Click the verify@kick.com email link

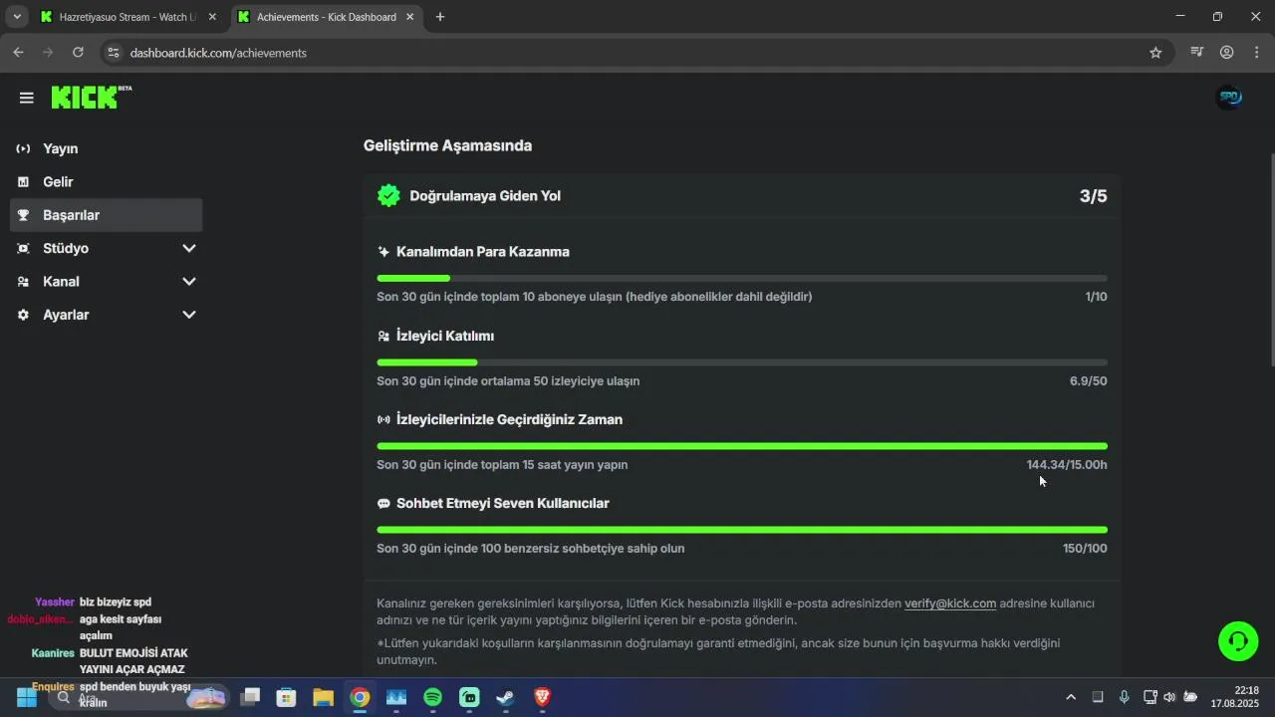coord(950,603)
